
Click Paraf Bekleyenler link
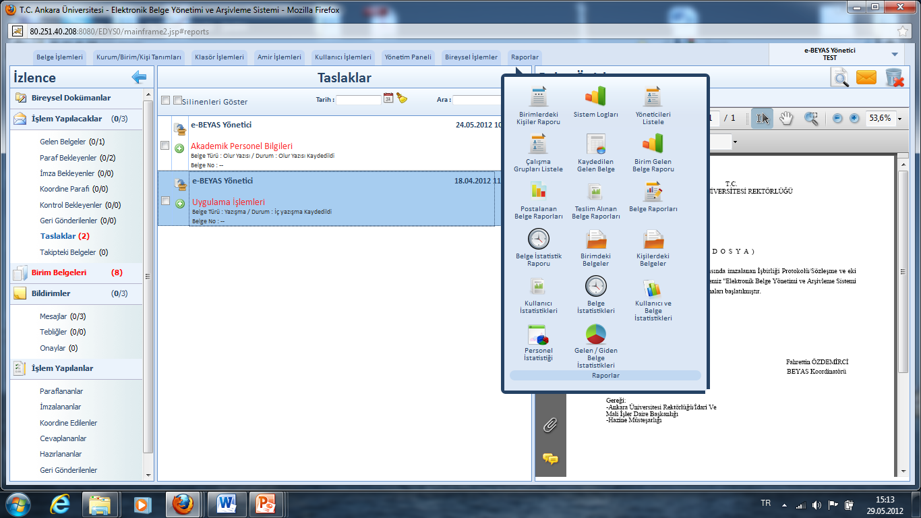(x=68, y=158)
